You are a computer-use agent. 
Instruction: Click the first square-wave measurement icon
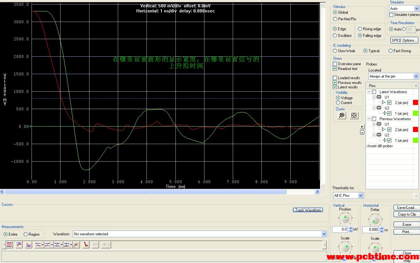point(10,245)
